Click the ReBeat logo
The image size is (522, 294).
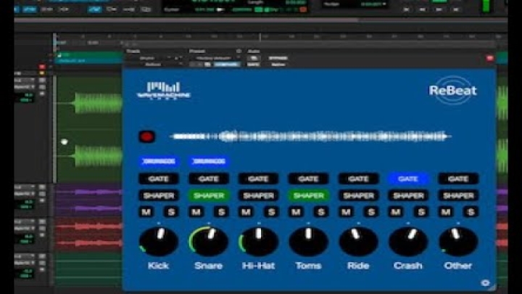pyautogui.click(x=452, y=90)
